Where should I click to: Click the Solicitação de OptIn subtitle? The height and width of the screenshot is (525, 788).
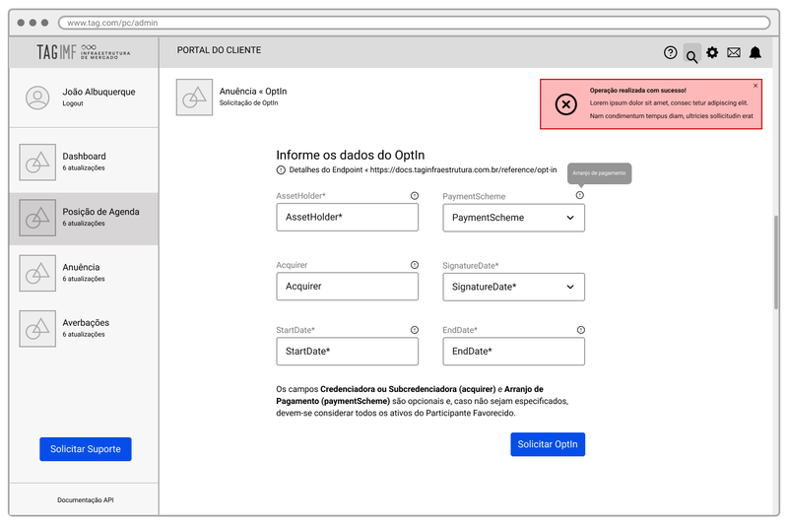tap(249, 103)
